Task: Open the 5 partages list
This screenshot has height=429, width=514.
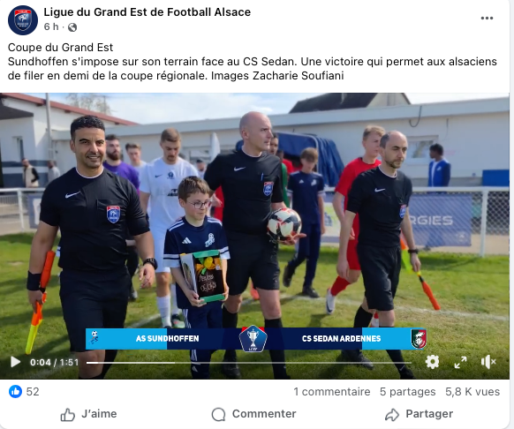Action: [x=407, y=392]
